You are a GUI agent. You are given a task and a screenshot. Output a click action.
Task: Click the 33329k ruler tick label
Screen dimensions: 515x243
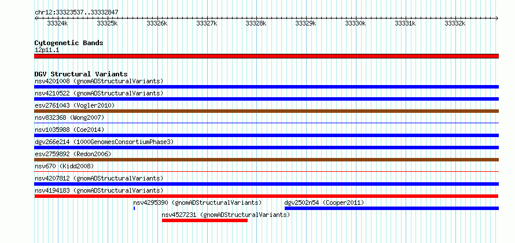[306, 23]
